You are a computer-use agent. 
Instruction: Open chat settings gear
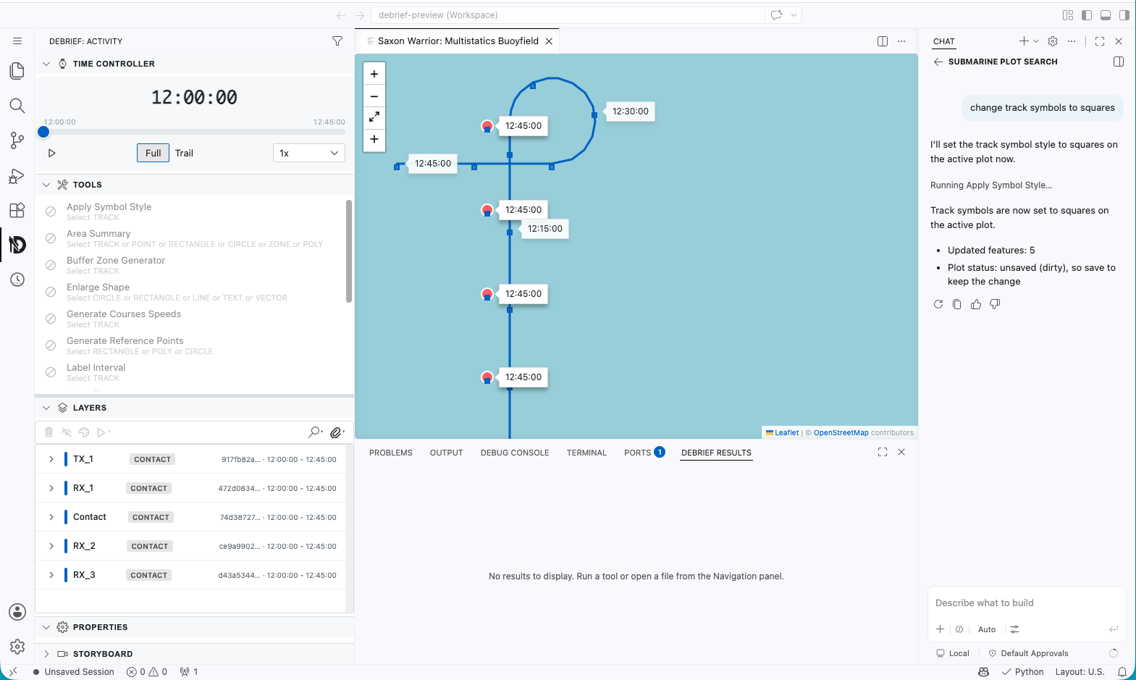click(1053, 41)
